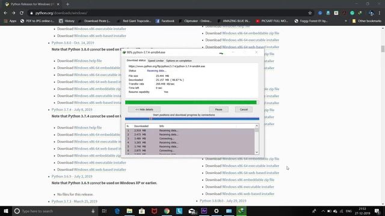Open the Python 3.8.0 - Oct. 14, 2019 link
Screen dimensions: 385x216
[x=73, y=43]
